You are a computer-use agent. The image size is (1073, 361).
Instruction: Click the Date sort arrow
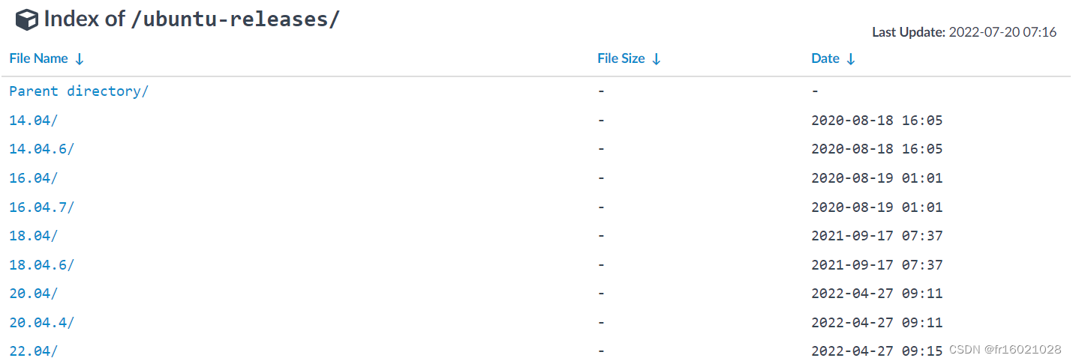click(x=851, y=58)
